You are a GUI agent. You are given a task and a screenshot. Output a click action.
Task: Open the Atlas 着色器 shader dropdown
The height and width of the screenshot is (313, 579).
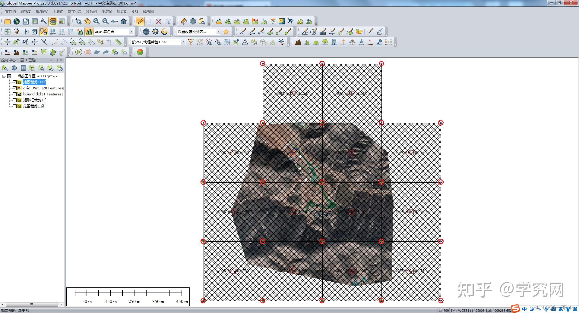point(131,32)
